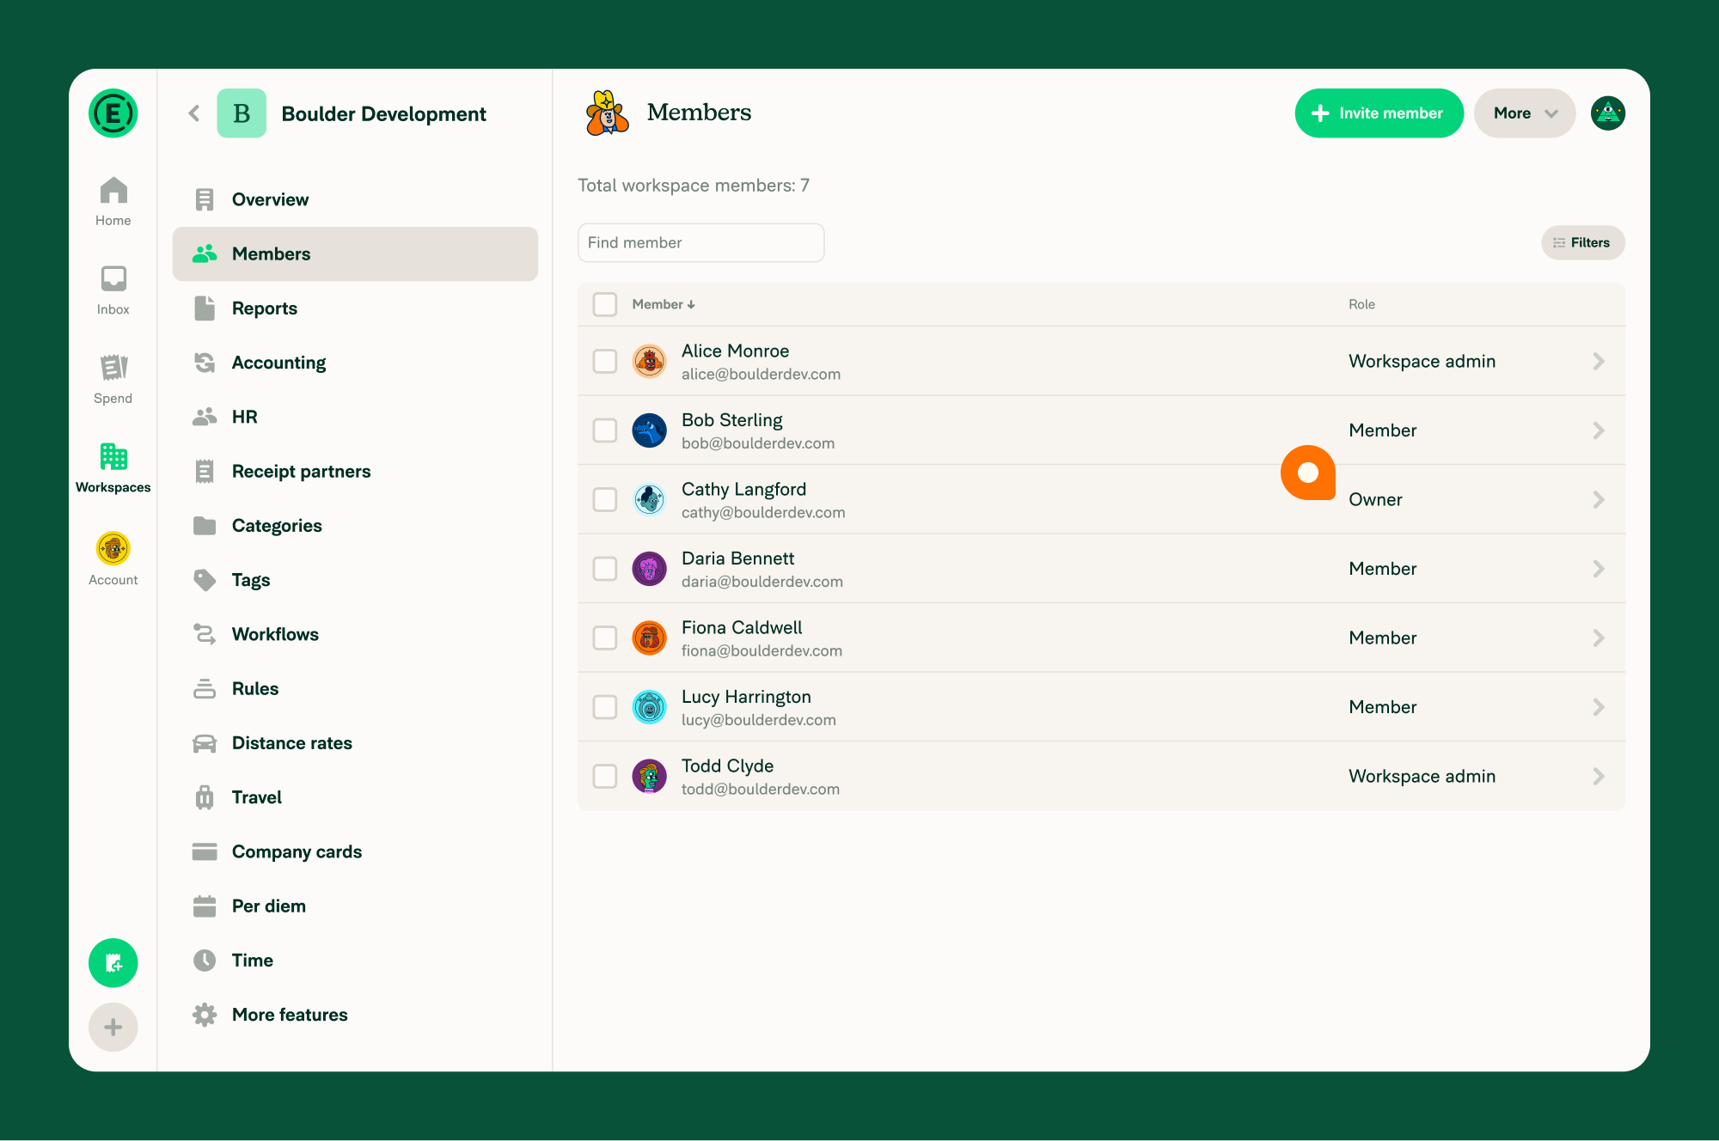Viewport: 1719px width, 1141px height.
Task: Open the More dropdown menu
Action: point(1525,113)
